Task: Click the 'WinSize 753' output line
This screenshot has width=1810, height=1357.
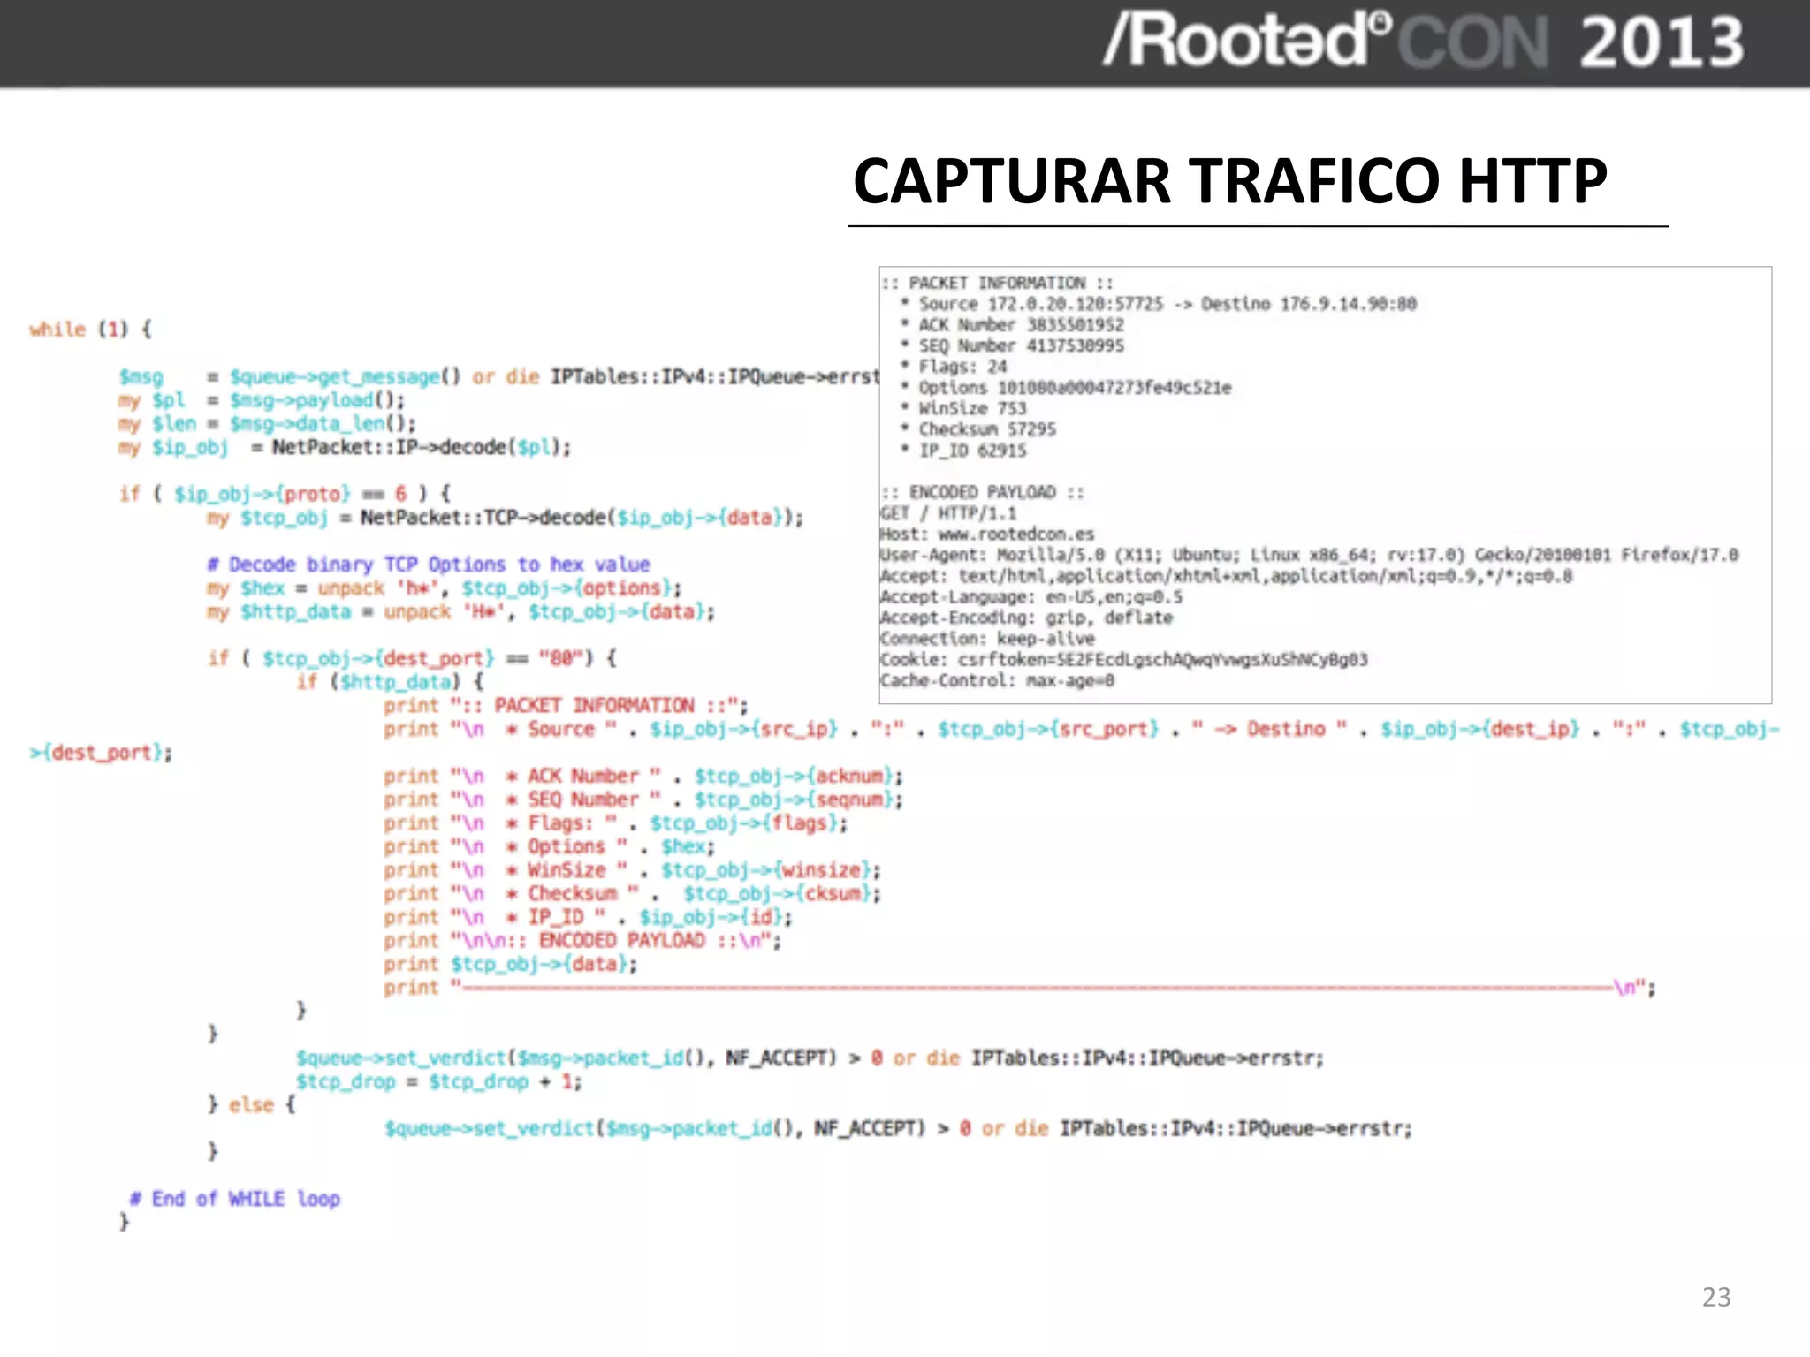Action: (x=963, y=408)
